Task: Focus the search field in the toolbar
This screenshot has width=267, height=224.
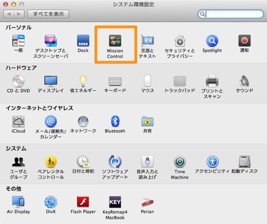Action: click(231, 14)
